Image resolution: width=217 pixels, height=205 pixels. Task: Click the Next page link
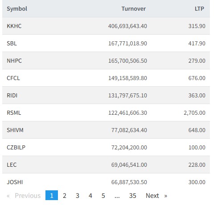click(x=156, y=196)
